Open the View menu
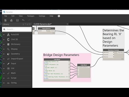129x97 pixels. (x=21, y=16)
